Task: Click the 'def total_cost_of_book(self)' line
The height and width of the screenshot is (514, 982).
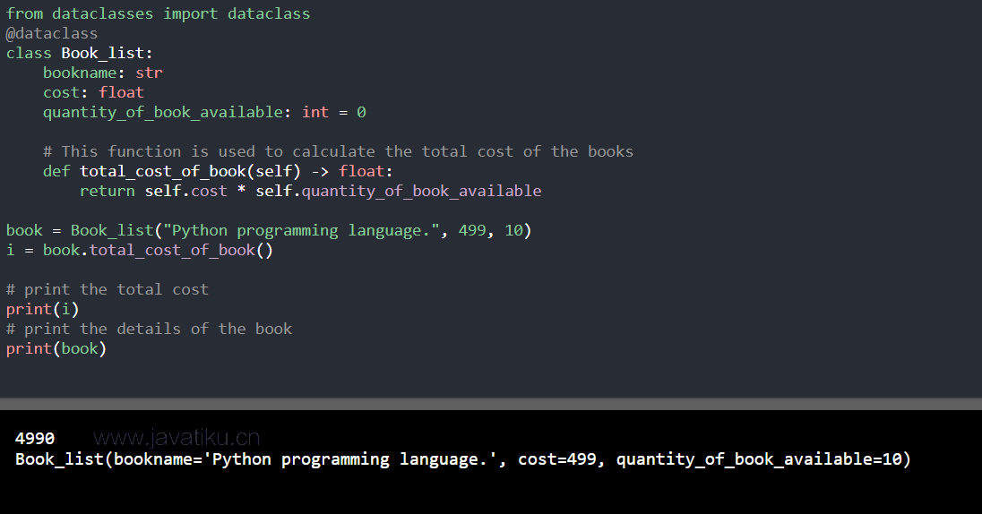Action: [218, 172]
